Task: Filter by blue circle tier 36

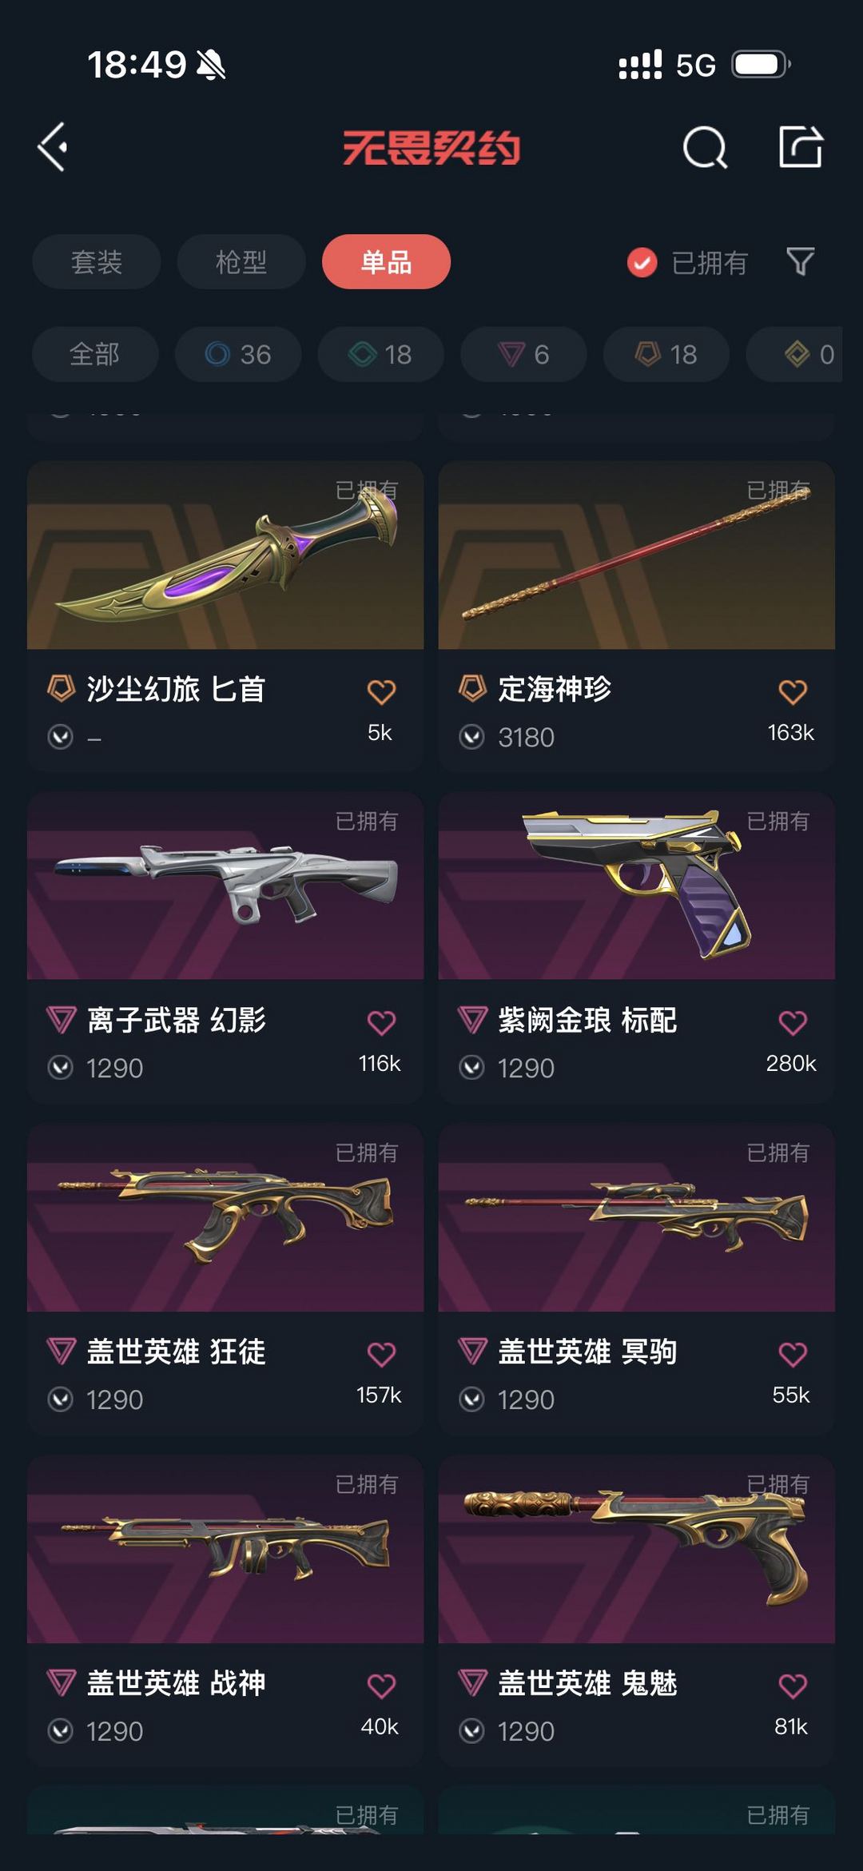Action: (x=238, y=354)
